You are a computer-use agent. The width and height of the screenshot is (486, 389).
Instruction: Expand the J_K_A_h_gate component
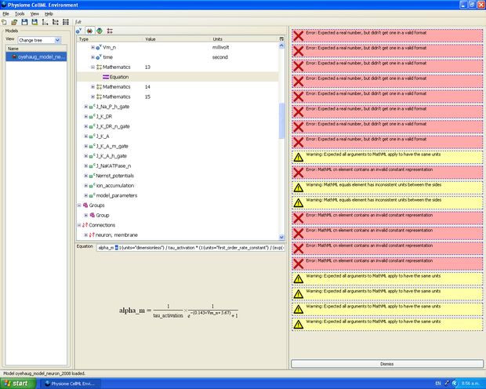pos(86,156)
